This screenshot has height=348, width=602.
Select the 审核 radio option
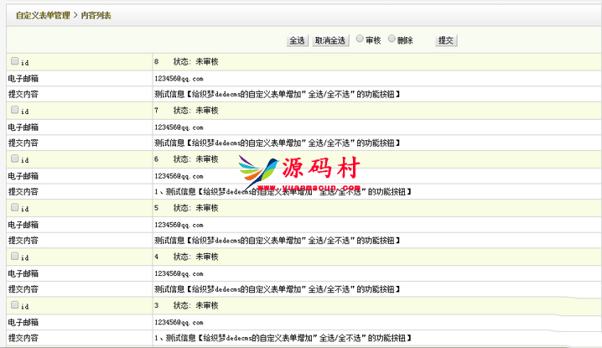pos(360,39)
